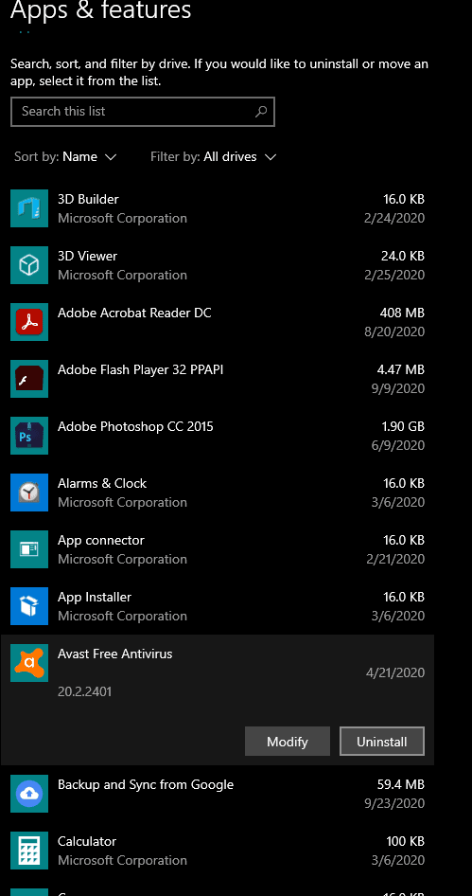Viewport: 472px width, 896px height.
Task: Click the 408 MB size value
Action: pyautogui.click(x=402, y=314)
